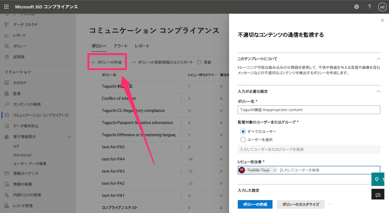This screenshot has height=213, width=389.
Task: Open the test-for-PA1 policy row
Action: pyautogui.click(x=113, y=196)
